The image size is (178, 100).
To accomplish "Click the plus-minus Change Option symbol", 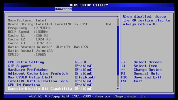I will [123, 70].
